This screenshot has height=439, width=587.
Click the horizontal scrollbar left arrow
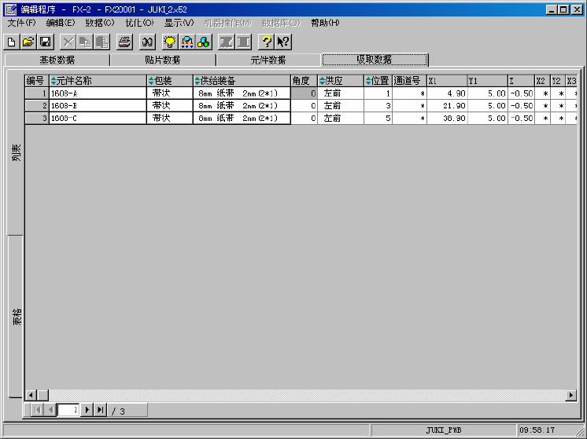tap(31, 395)
